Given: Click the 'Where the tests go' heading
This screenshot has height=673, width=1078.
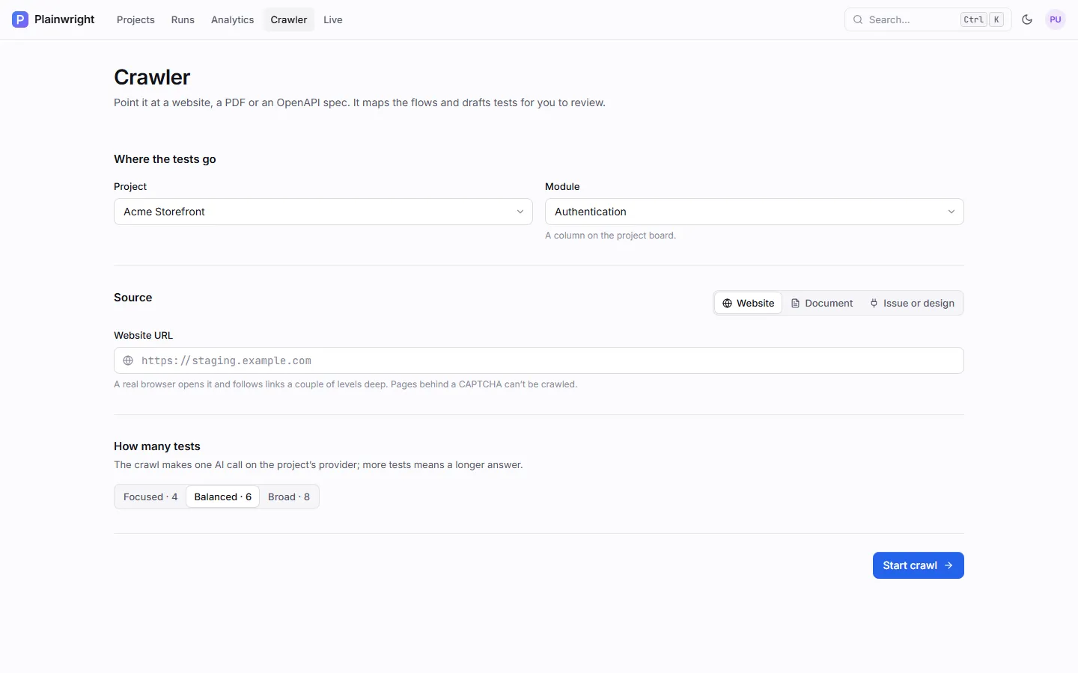Looking at the screenshot, I should [x=165, y=159].
